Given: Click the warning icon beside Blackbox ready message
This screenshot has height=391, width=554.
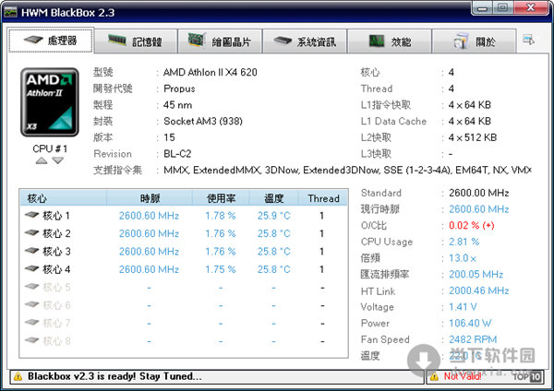Looking at the screenshot, I should click(x=18, y=377).
